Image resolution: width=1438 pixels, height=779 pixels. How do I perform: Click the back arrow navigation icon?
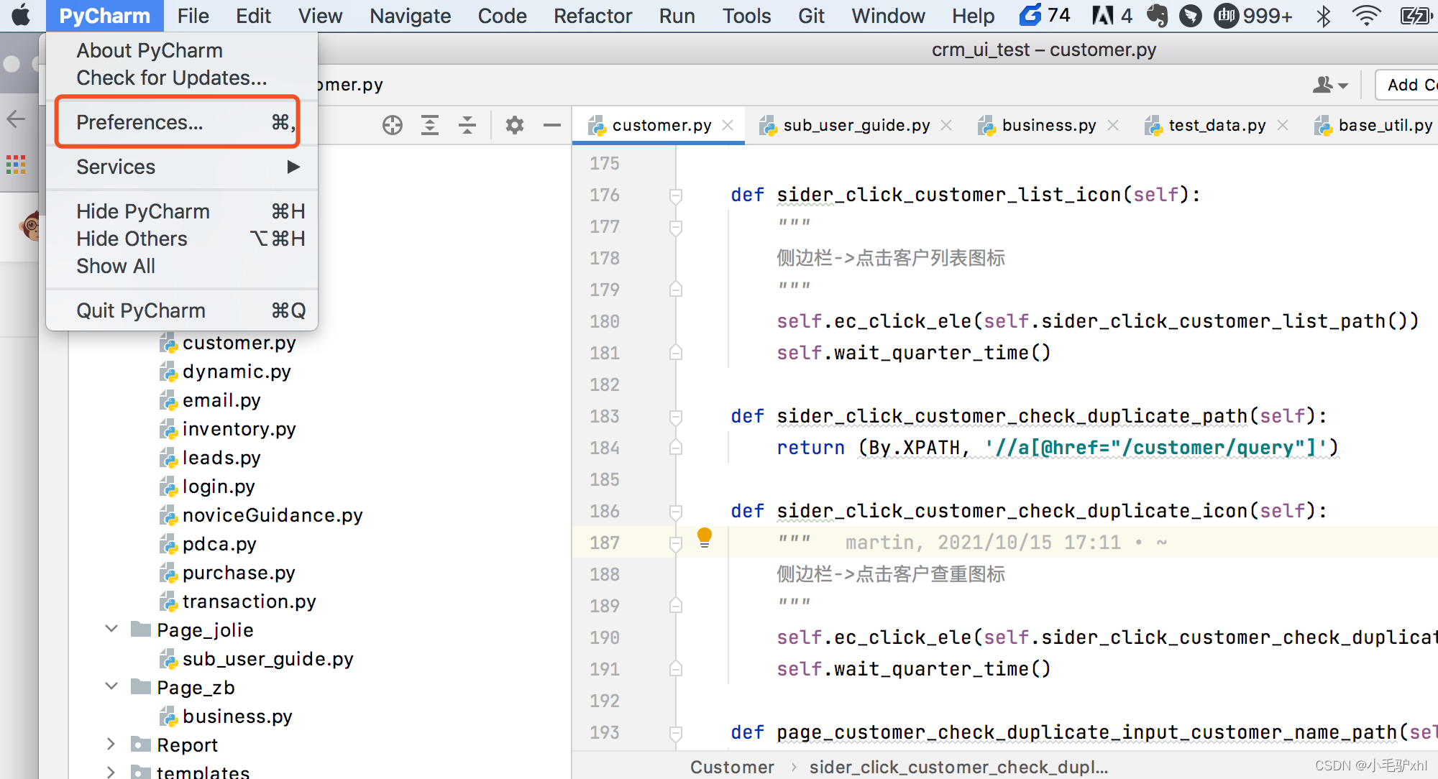16,119
